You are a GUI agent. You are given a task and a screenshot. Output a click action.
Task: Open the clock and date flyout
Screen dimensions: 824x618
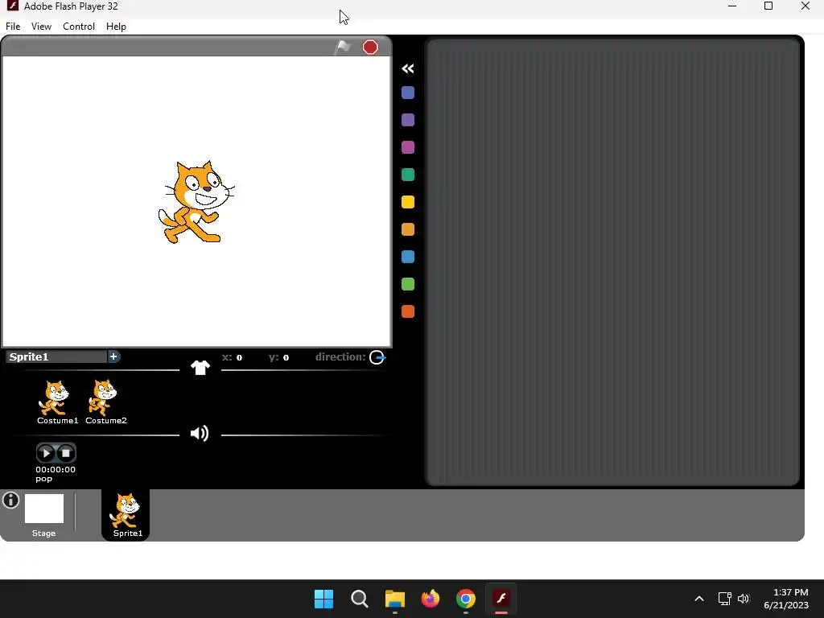point(786,599)
